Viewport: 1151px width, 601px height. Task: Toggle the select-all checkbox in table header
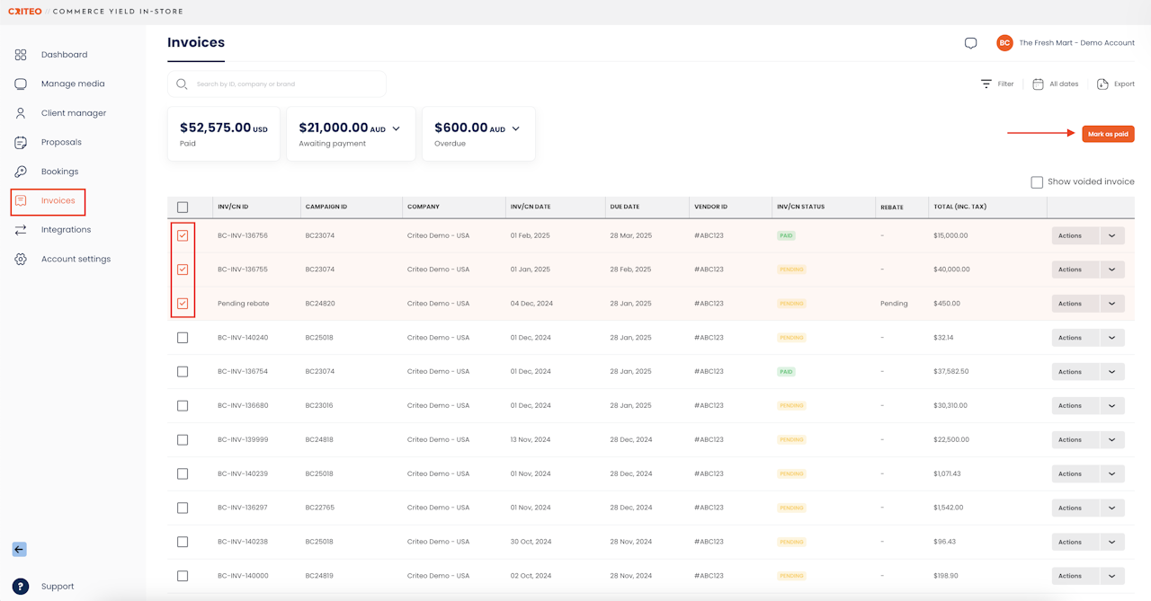pyautogui.click(x=183, y=208)
